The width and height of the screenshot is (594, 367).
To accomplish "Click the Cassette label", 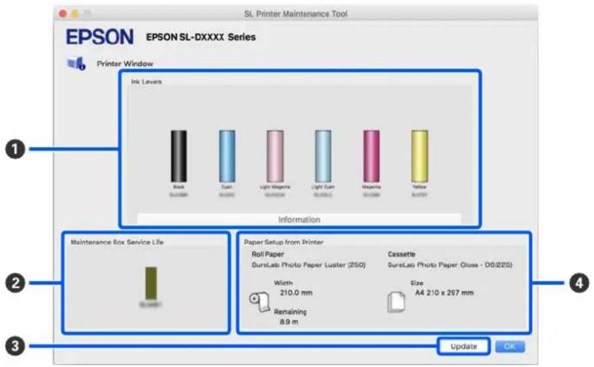I will click(x=401, y=254).
